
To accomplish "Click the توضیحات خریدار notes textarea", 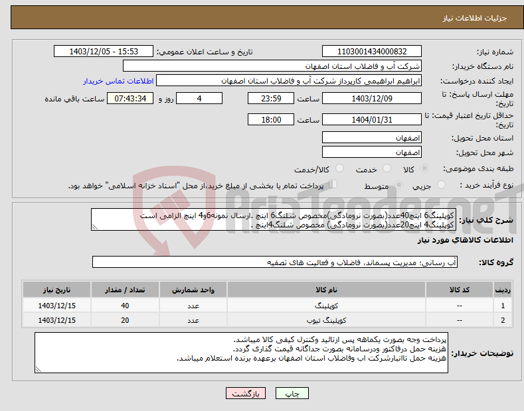I will point(241,353).
